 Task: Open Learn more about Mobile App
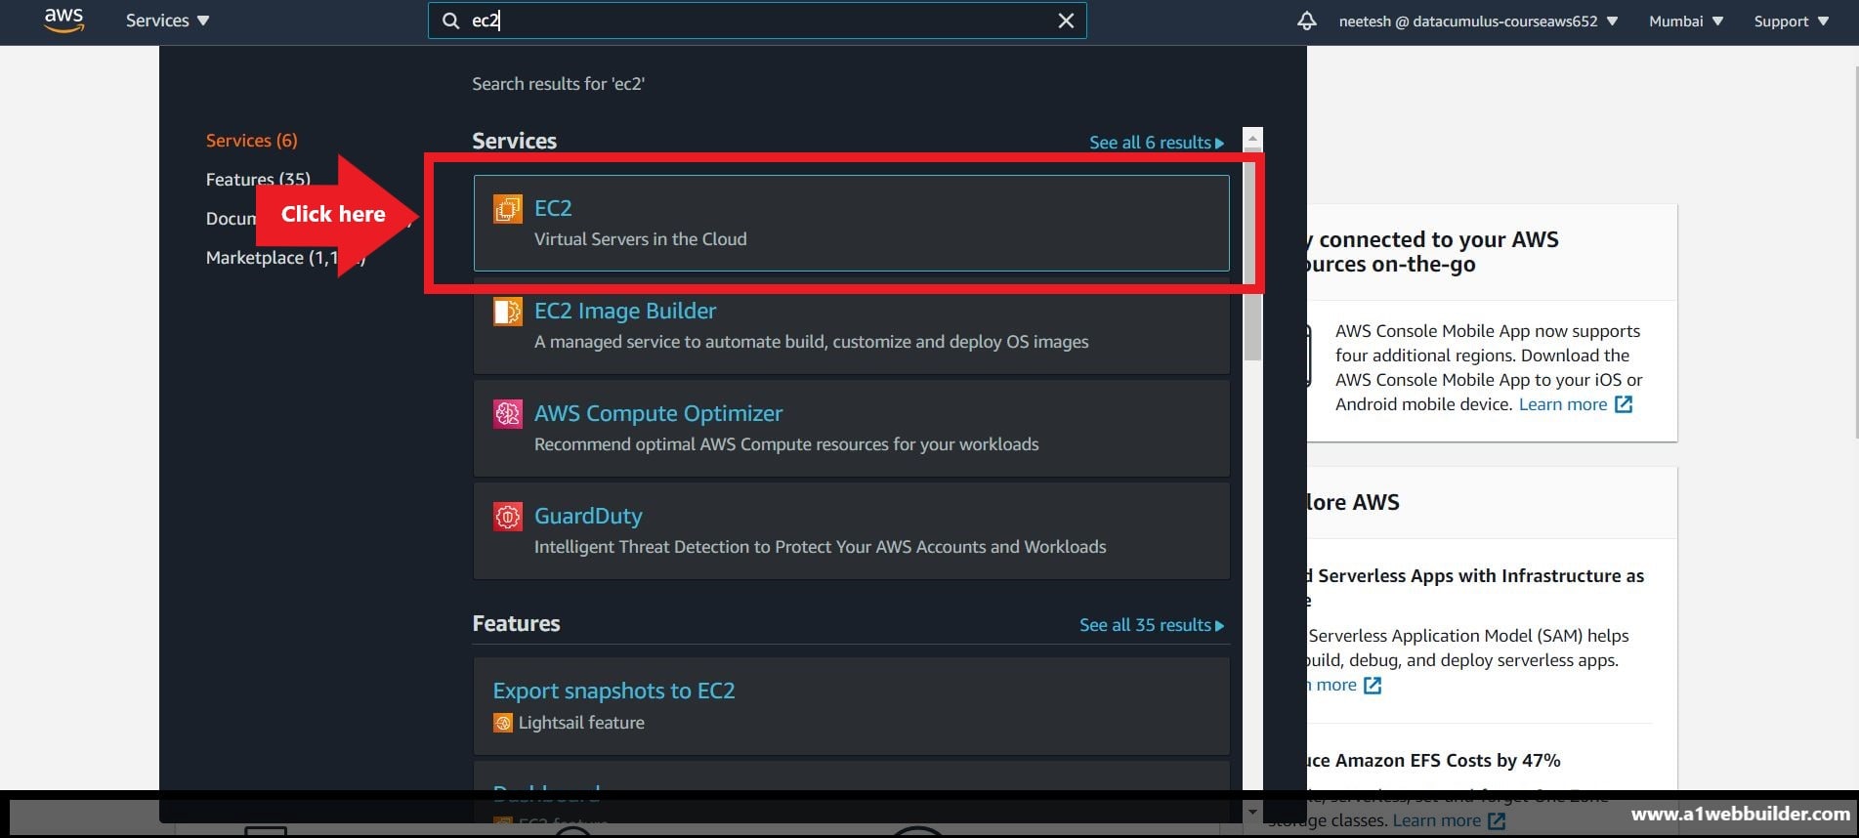[1563, 404]
